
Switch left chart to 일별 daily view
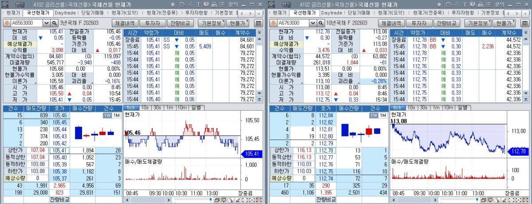pos(196,108)
